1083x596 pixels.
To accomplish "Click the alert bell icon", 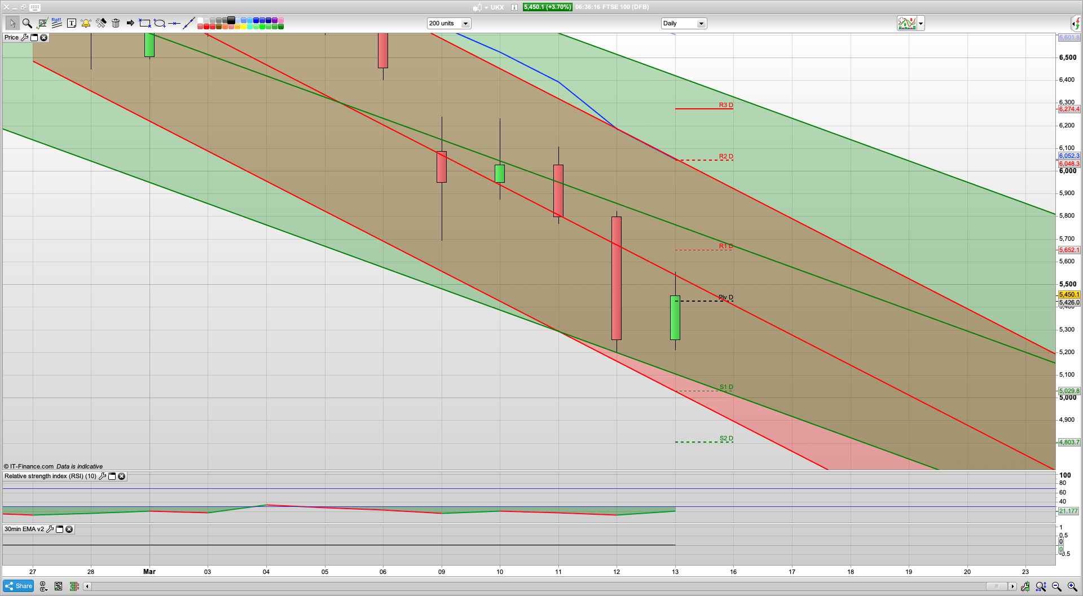I will [86, 23].
